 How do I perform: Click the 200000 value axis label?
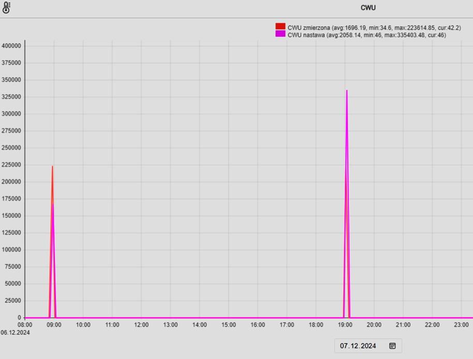tap(11, 182)
